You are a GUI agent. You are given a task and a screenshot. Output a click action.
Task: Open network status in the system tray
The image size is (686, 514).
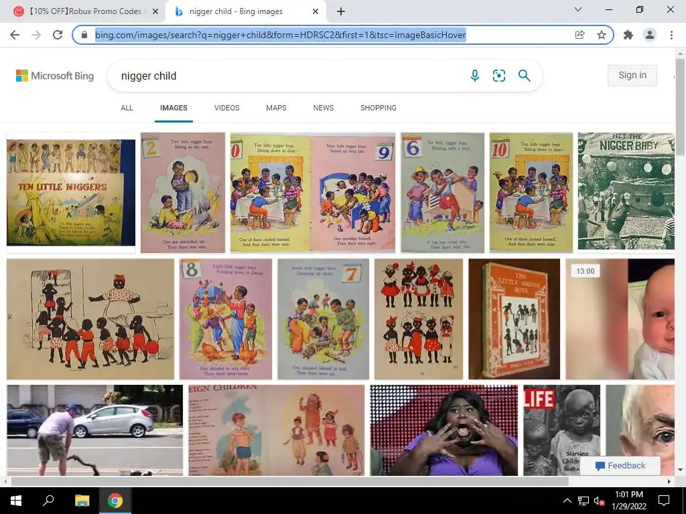pyautogui.click(x=584, y=501)
